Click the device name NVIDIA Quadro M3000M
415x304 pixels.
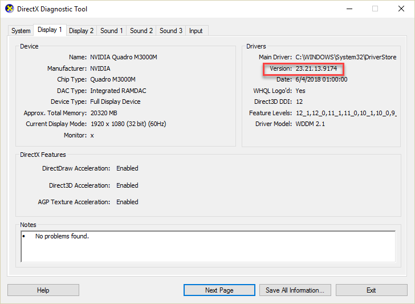point(124,57)
